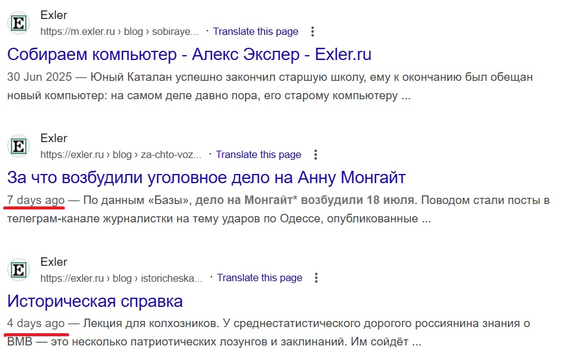
Task: Click the underlined '7 days ago' date
Action: pos(36,200)
